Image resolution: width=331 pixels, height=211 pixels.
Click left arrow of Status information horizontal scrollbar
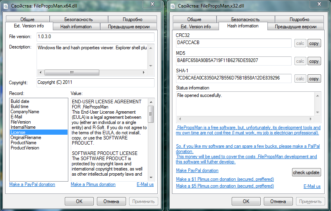180,119
